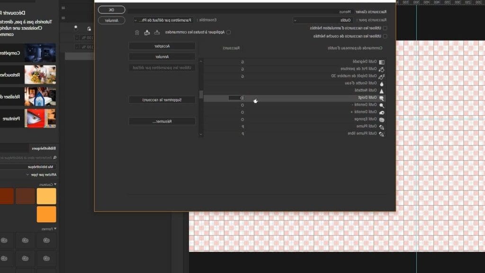Collapse the Couleurs section in library panel
The image size is (485, 273).
[55, 184]
